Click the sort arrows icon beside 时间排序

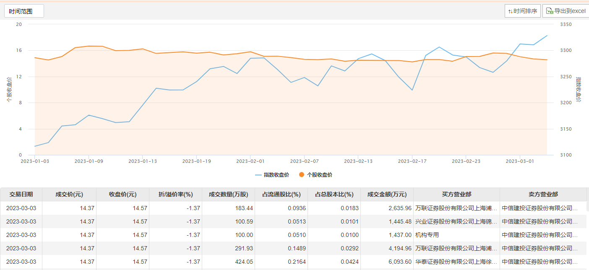point(510,11)
